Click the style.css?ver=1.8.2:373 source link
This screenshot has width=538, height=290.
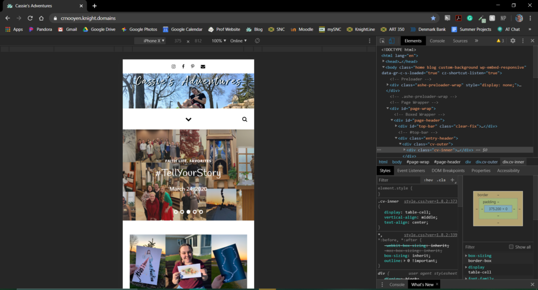point(430,201)
